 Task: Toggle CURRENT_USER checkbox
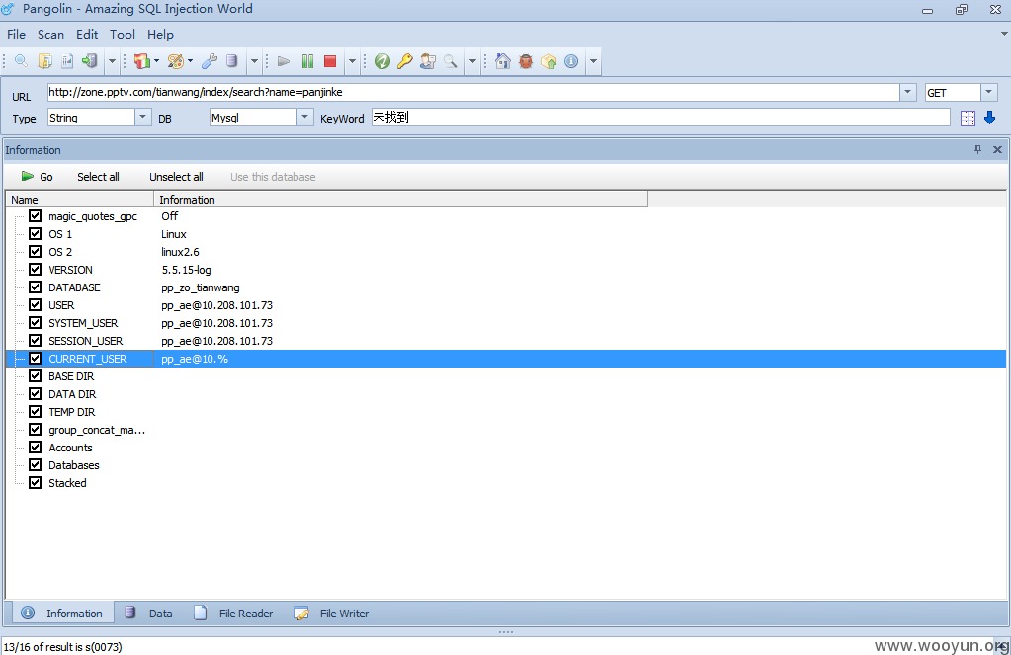point(36,358)
